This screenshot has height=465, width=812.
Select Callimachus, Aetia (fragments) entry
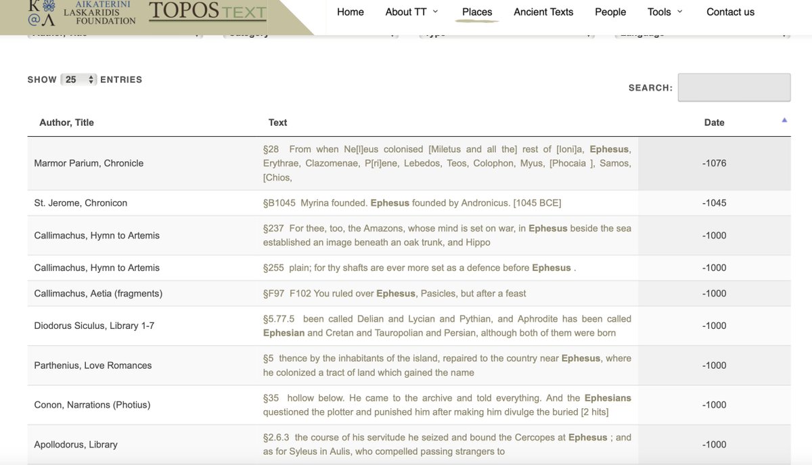tap(98, 294)
